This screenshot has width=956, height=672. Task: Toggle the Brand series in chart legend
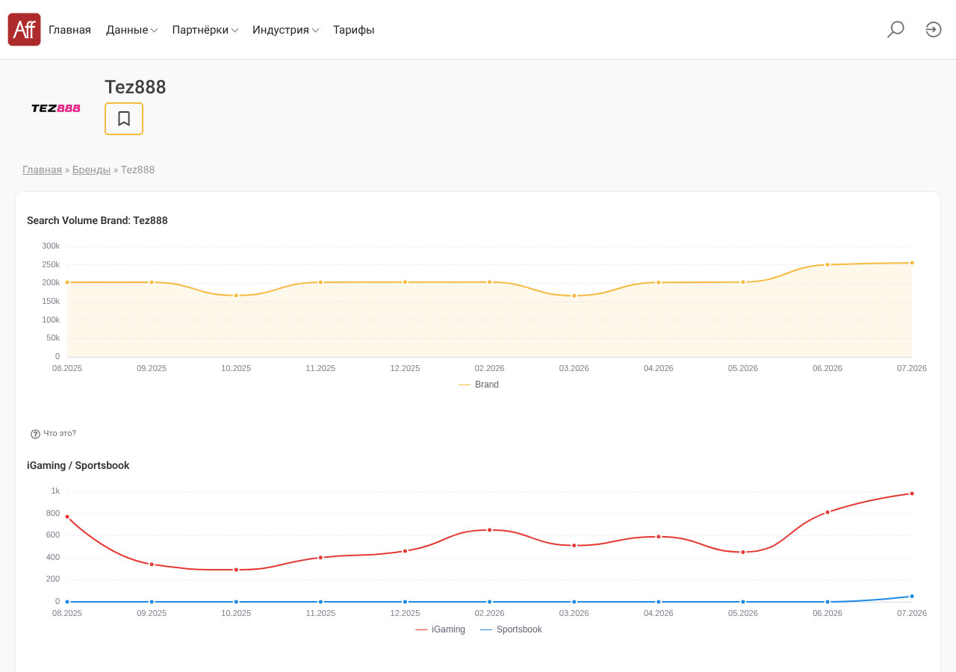click(x=479, y=385)
